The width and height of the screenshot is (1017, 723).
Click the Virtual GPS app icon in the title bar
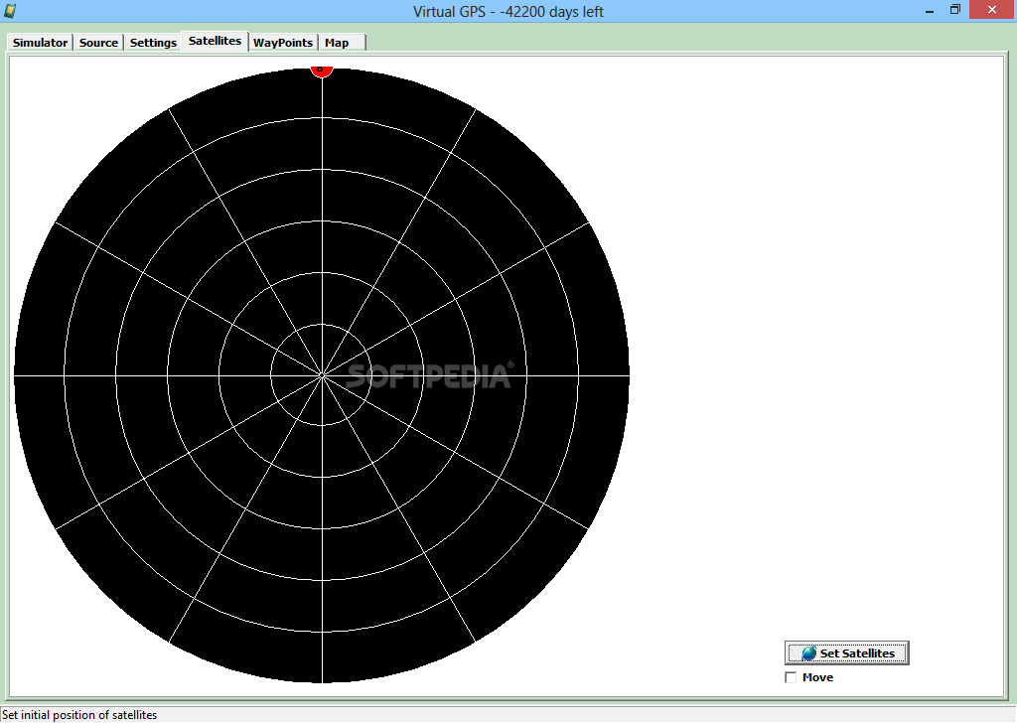point(10,10)
